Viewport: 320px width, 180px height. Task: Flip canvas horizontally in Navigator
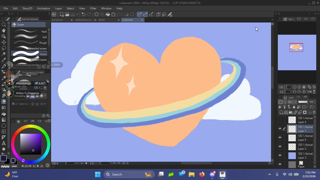tap(309, 92)
